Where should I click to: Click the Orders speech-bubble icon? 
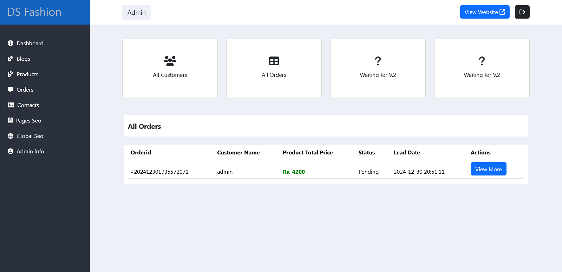11,89
